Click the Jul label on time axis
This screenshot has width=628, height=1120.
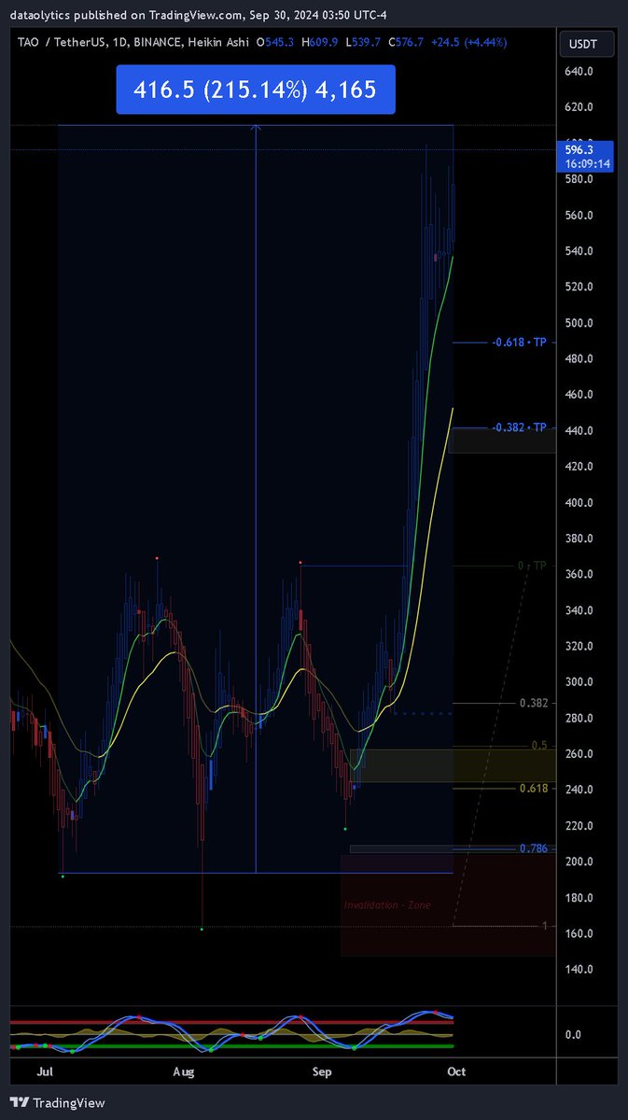[45, 1071]
